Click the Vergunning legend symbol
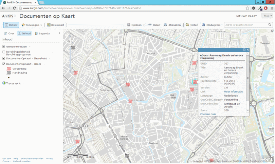 tap(9, 68)
